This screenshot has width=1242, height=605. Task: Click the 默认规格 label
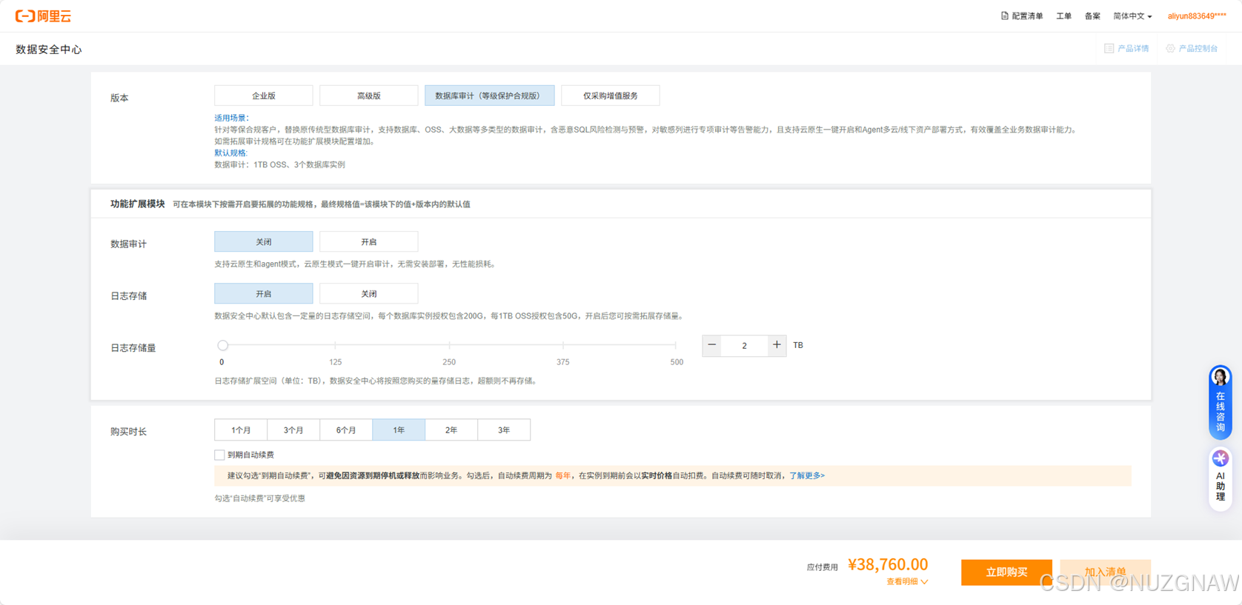pos(232,153)
